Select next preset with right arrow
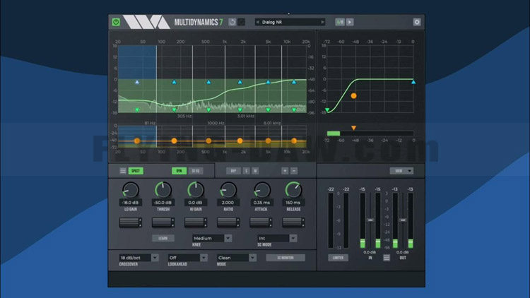530x298 pixels. [x=322, y=22]
